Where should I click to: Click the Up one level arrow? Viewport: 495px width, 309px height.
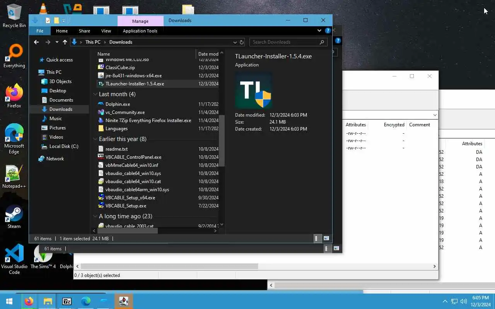[x=65, y=42]
